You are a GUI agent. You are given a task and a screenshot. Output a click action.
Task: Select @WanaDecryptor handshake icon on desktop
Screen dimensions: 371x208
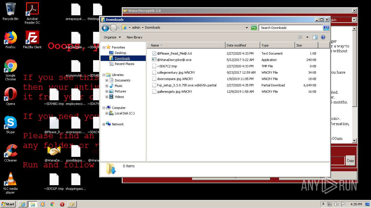pos(54,153)
